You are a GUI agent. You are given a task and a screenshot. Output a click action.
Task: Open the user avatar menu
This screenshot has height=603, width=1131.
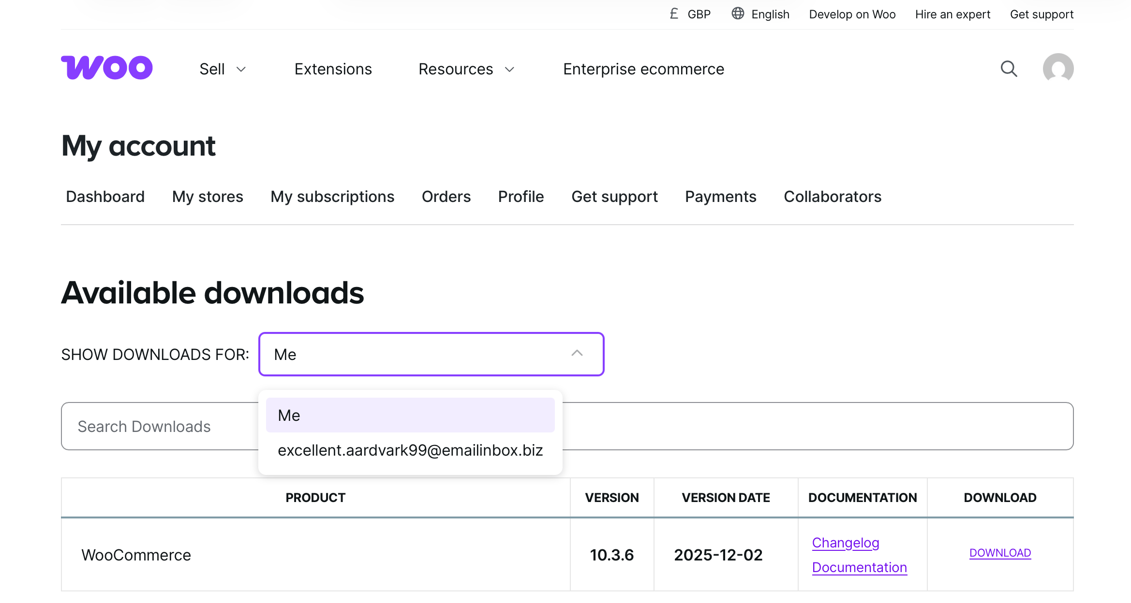tap(1058, 69)
